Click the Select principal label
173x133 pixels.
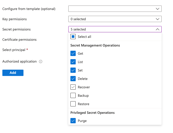click(14, 50)
